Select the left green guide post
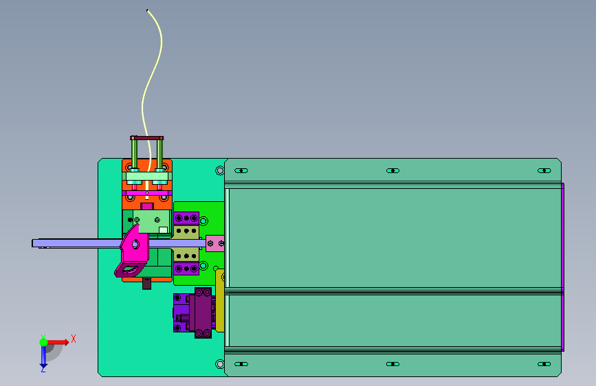 (134, 155)
